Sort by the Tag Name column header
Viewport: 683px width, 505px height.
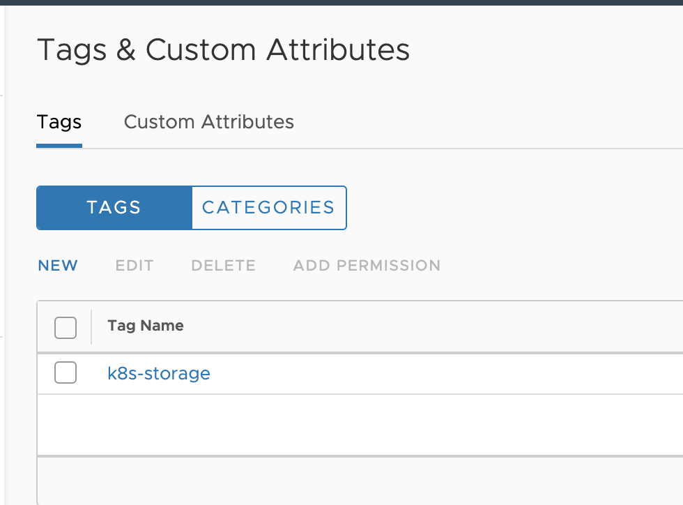(x=146, y=326)
